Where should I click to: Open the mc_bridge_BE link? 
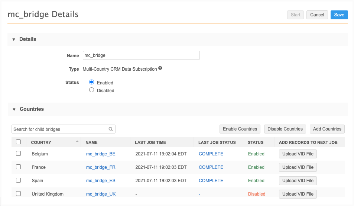(x=101, y=154)
